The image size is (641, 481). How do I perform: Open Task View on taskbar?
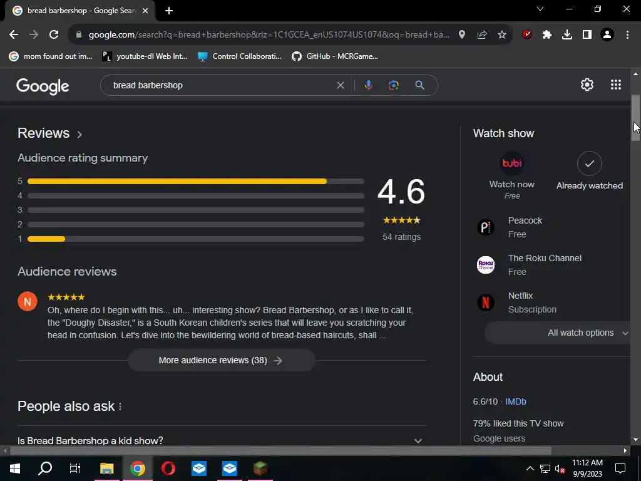[75, 468]
